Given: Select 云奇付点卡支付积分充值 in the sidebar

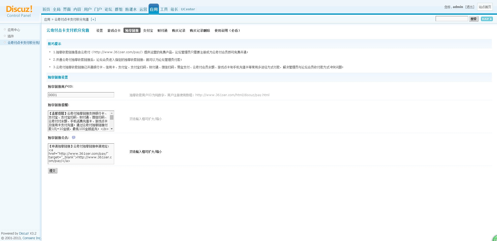Looking at the screenshot, I should click(x=24, y=43).
